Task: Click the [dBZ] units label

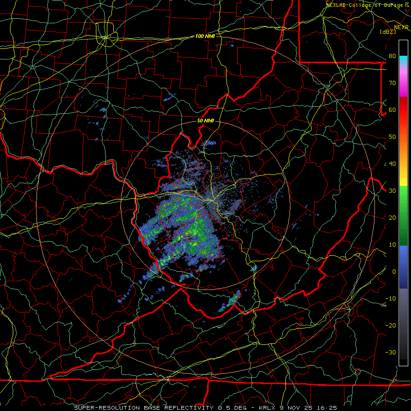Action: tap(388, 32)
